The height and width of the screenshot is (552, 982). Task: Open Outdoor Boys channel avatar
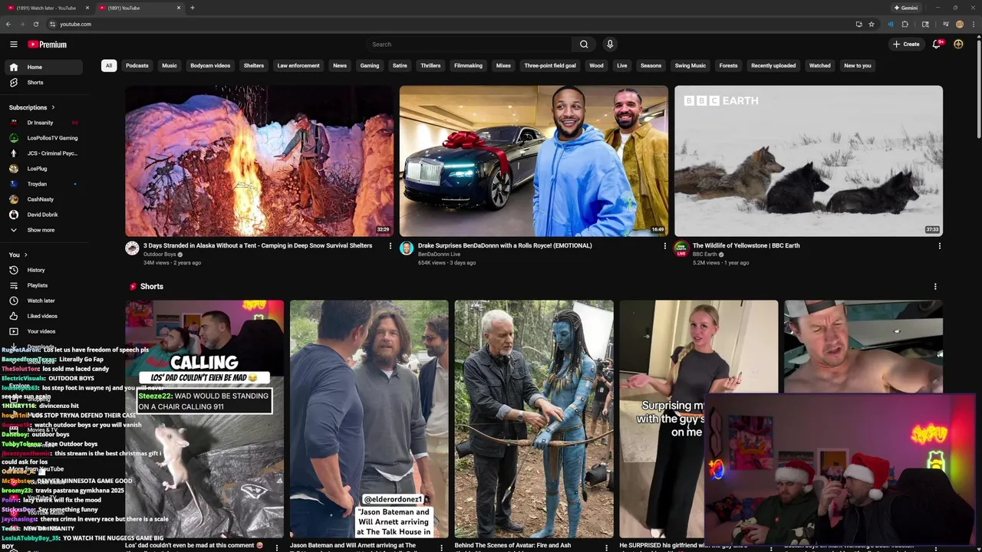click(132, 248)
